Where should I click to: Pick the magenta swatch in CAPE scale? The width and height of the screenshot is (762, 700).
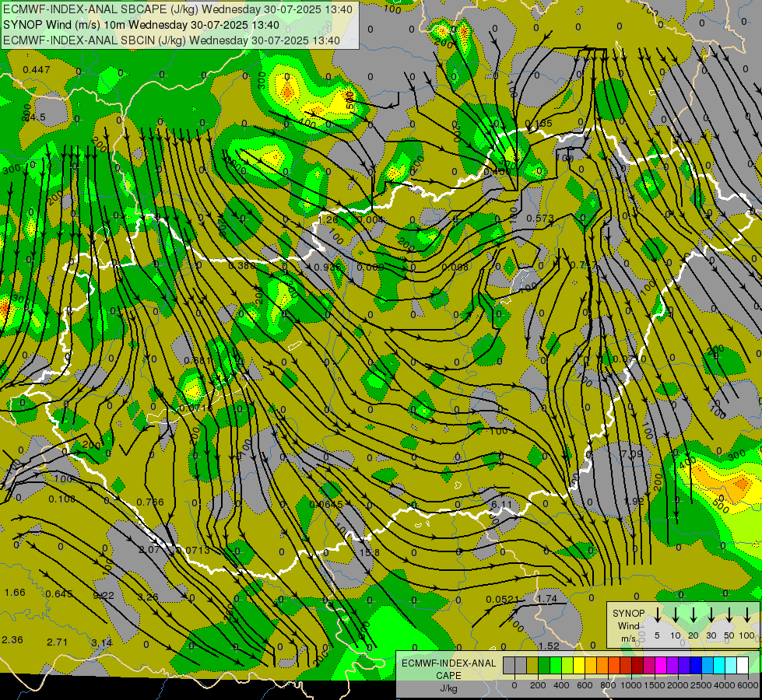click(661, 665)
